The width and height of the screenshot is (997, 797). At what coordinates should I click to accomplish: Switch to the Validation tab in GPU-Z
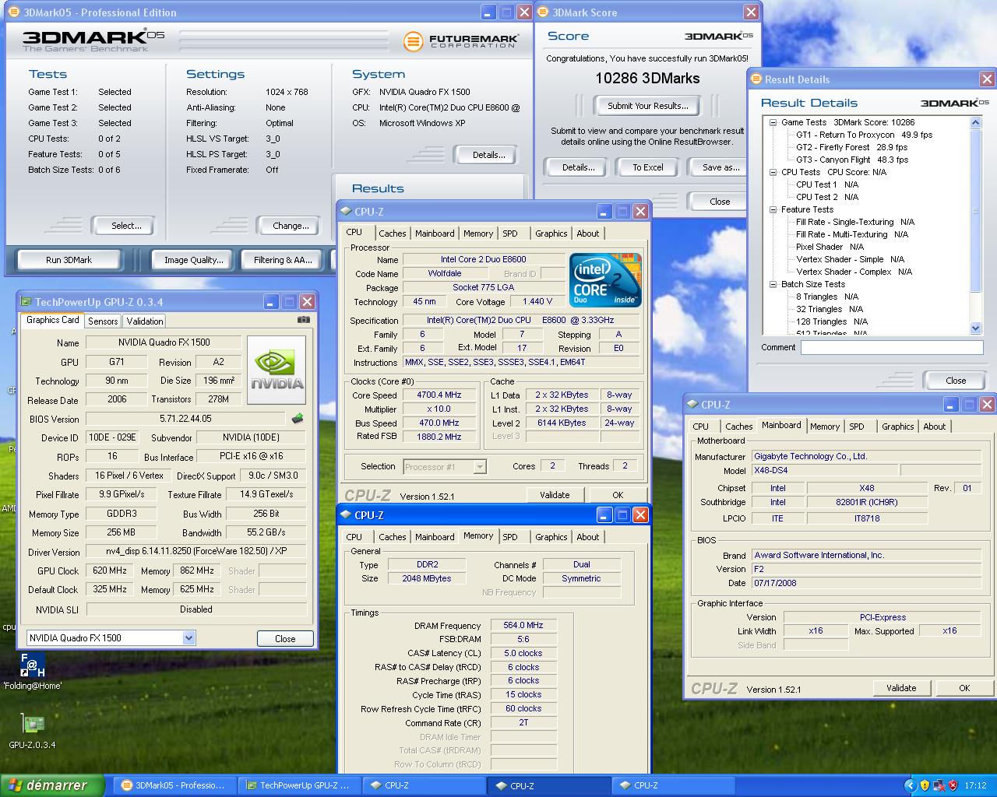click(x=145, y=321)
